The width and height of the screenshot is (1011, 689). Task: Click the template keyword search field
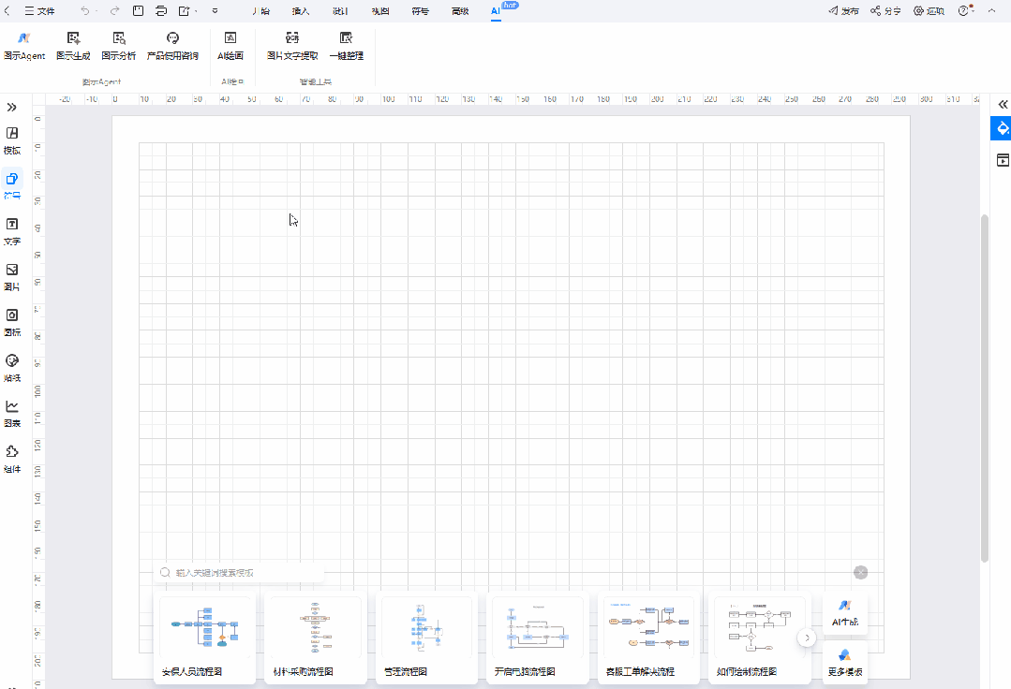point(244,572)
